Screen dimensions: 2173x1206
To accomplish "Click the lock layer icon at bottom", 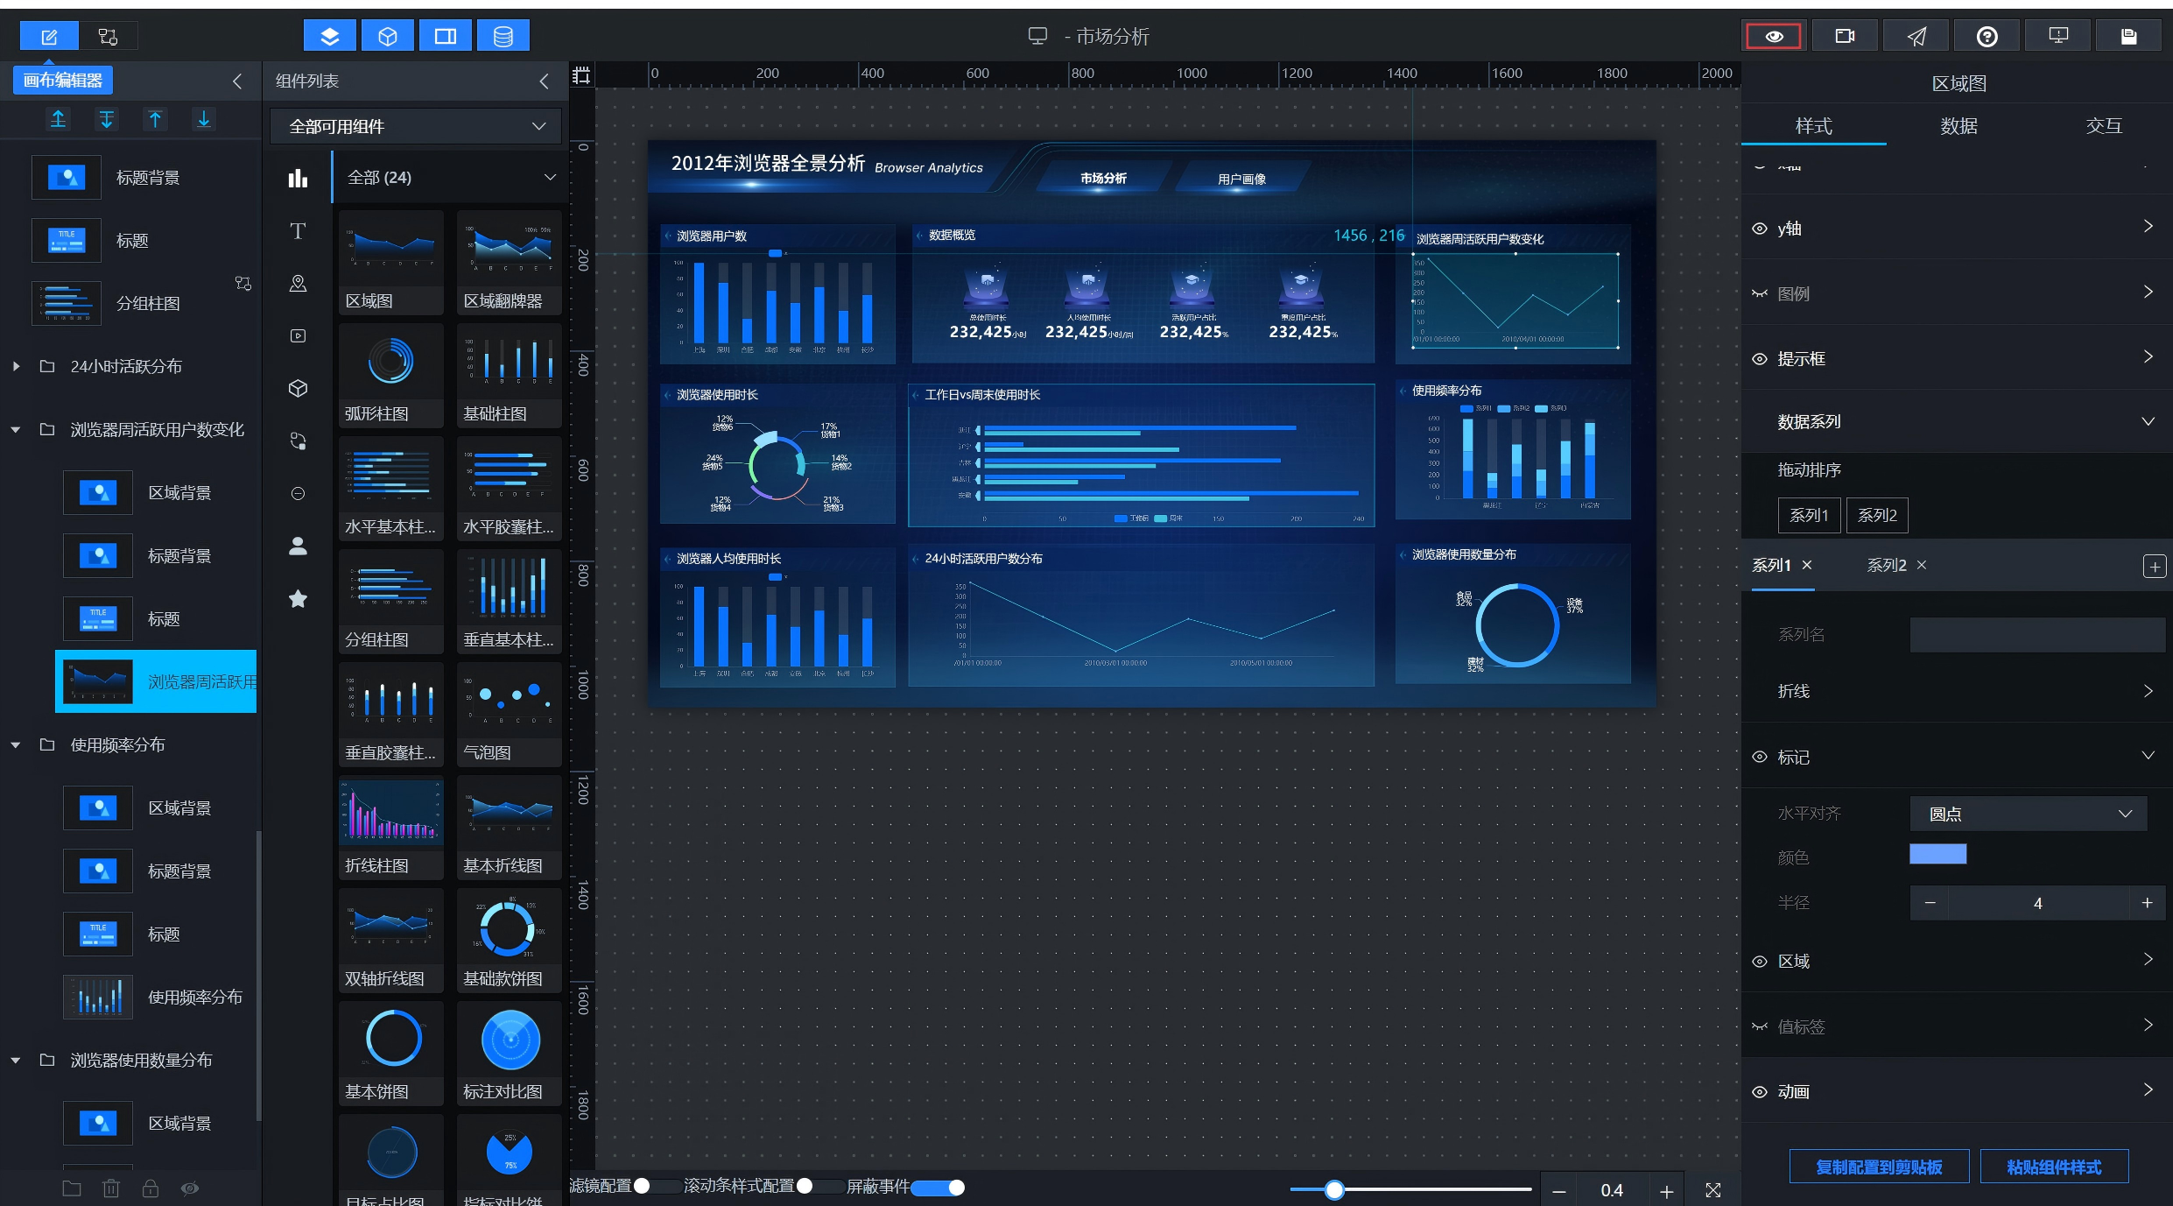I will pos(151,1188).
